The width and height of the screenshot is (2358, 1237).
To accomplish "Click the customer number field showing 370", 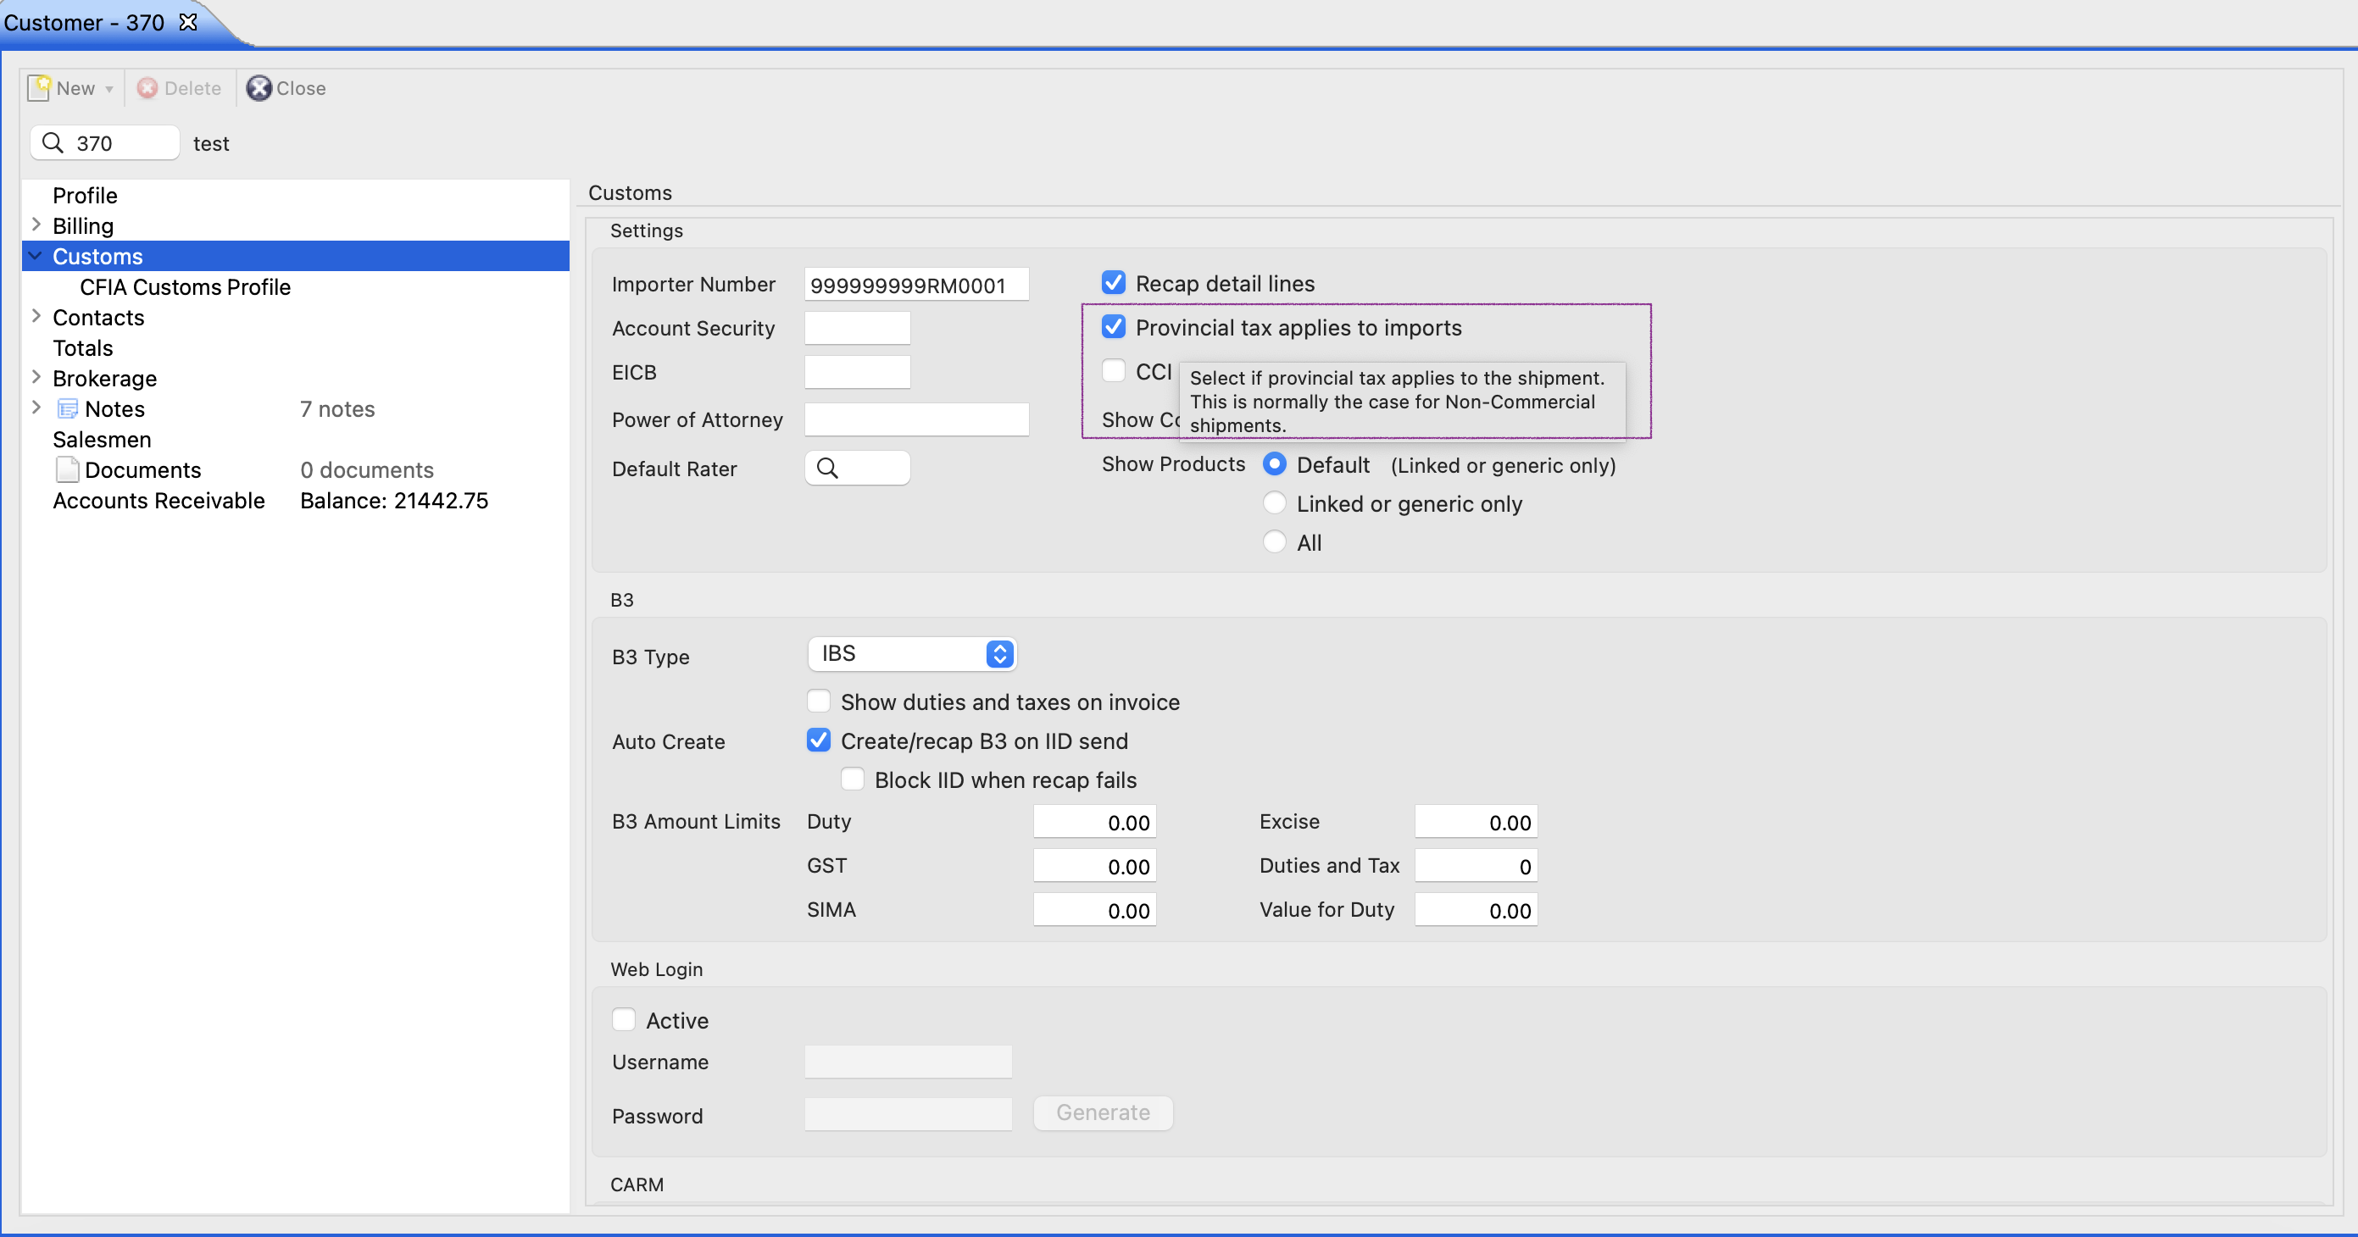I will pos(104,142).
